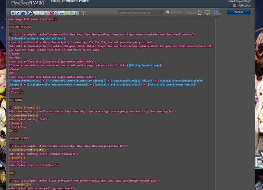Insert external link globe icon
The width and height of the screenshot is (263, 190).
point(28,13)
